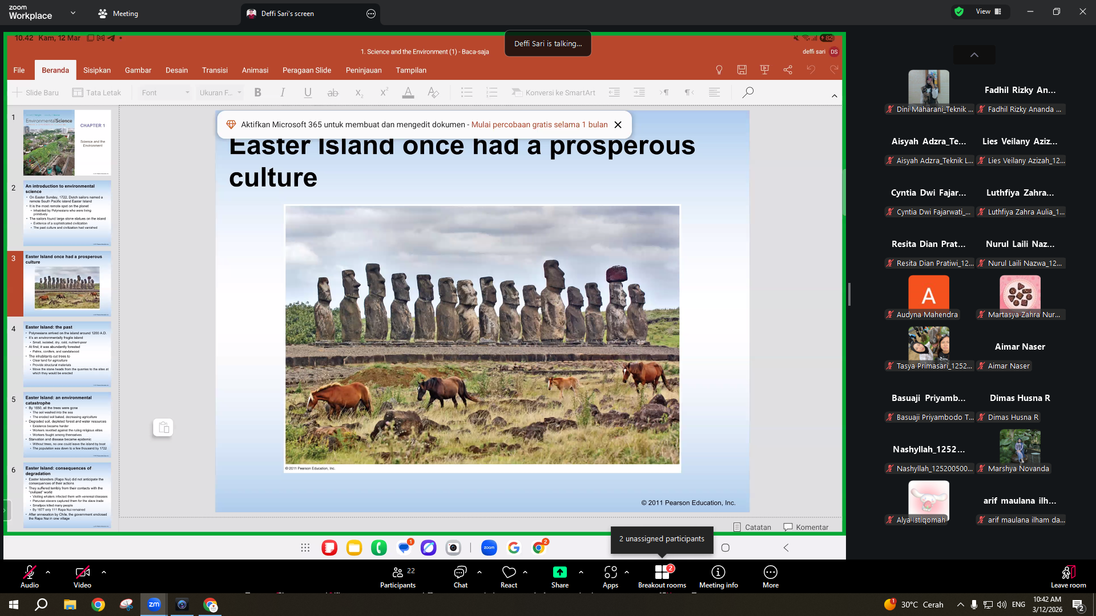Select slide 1 thumbnail, Chapter 1
This screenshot has width=1096, height=616.
coord(67,143)
